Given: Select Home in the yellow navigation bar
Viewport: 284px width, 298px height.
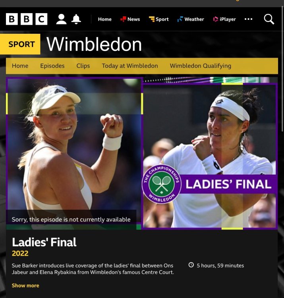Looking at the screenshot, I should point(20,66).
